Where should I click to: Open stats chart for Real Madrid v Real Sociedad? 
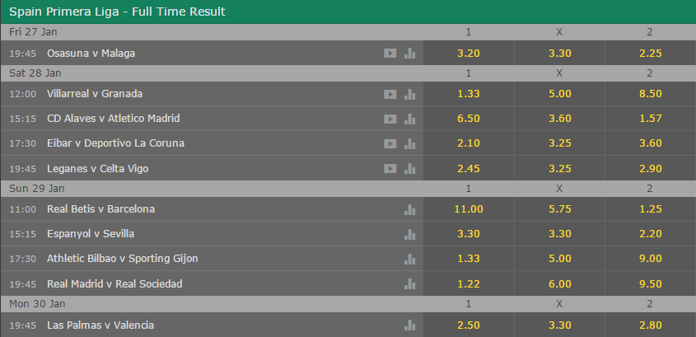click(x=409, y=283)
